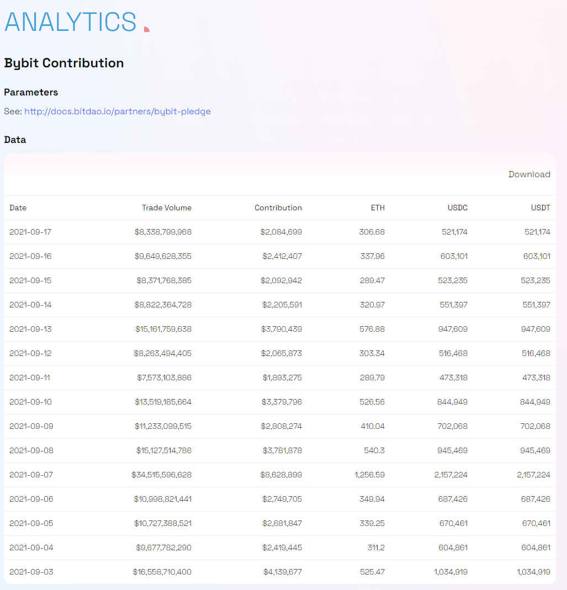Select the date 2021-09-12
Image resolution: width=567 pixels, height=590 pixels.
(30, 353)
